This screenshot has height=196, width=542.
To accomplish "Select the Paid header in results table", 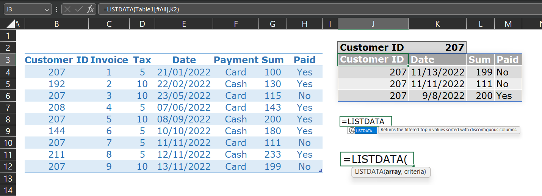I will point(508,59).
